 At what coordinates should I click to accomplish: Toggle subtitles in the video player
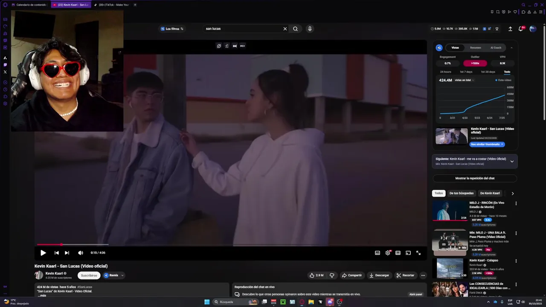pyautogui.click(x=378, y=253)
